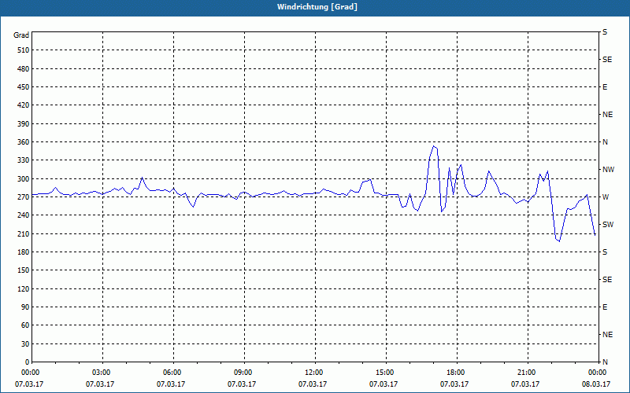The width and height of the screenshot is (630, 393).
Task: Click the "N" compass label level with 0
Action: (605, 362)
